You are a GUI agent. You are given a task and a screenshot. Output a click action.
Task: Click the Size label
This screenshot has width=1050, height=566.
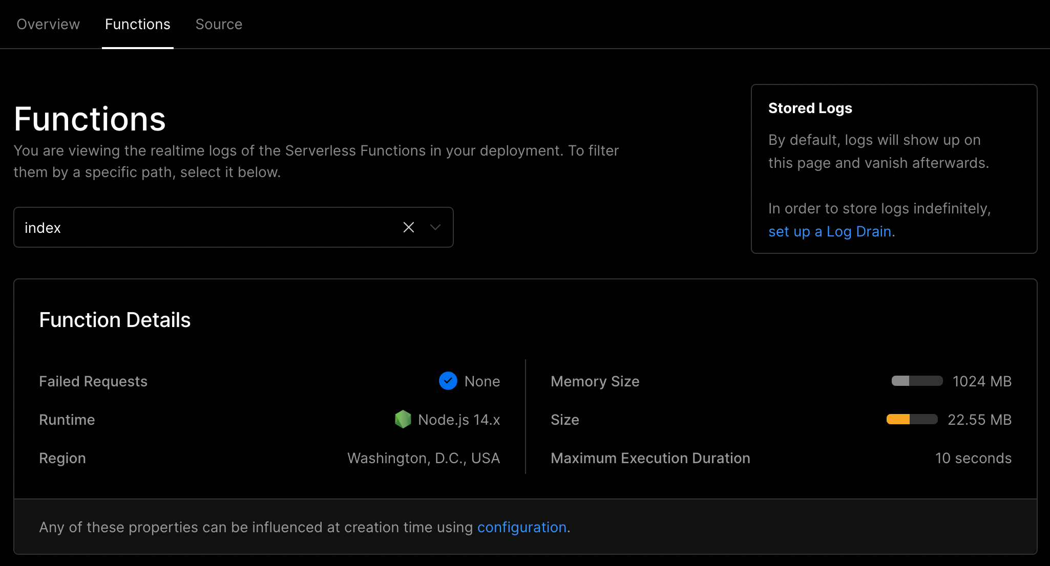pos(565,420)
